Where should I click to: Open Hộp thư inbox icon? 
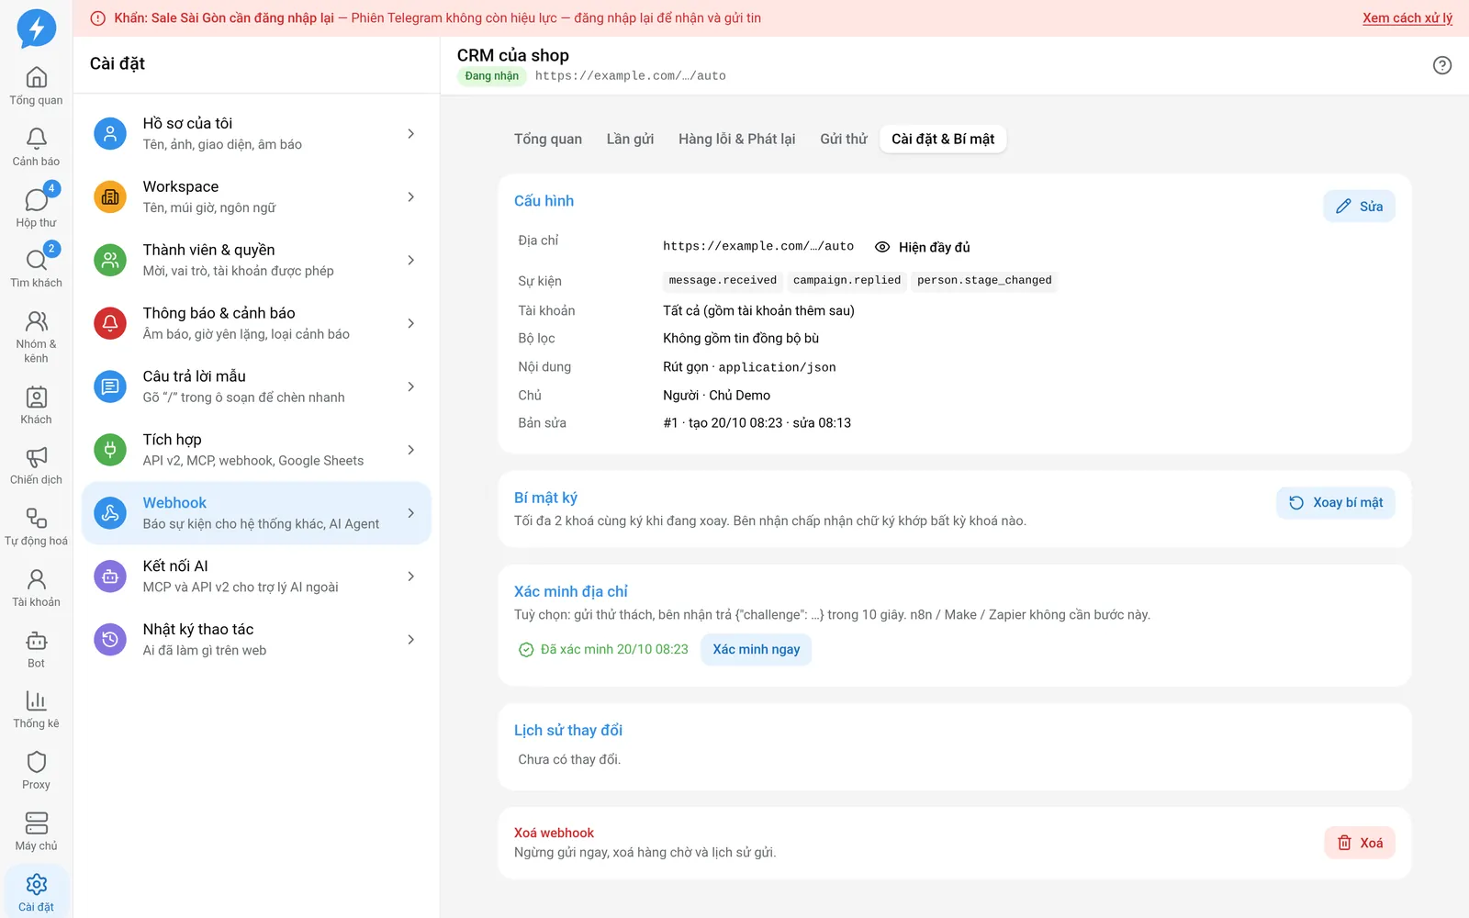click(37, 207)
